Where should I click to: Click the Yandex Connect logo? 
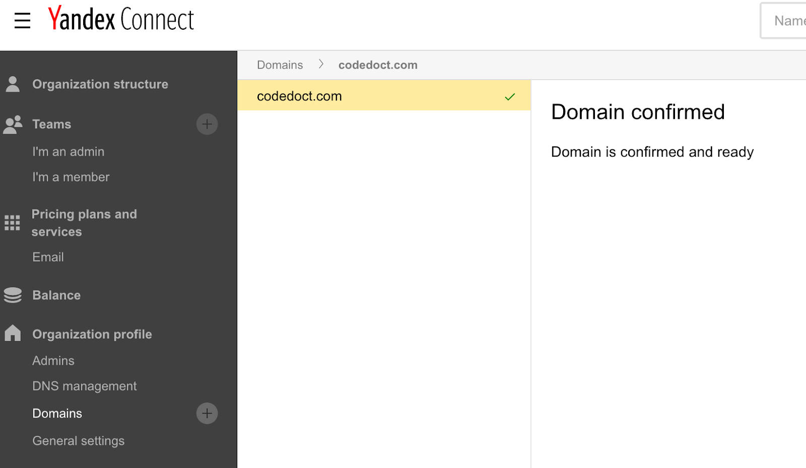pos(121,19)
